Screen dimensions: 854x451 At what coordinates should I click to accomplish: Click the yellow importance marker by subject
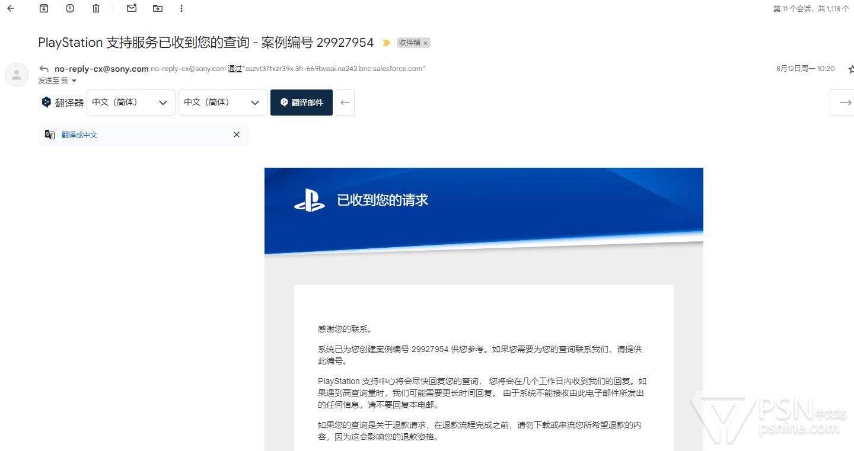click(x=386, y=43)
